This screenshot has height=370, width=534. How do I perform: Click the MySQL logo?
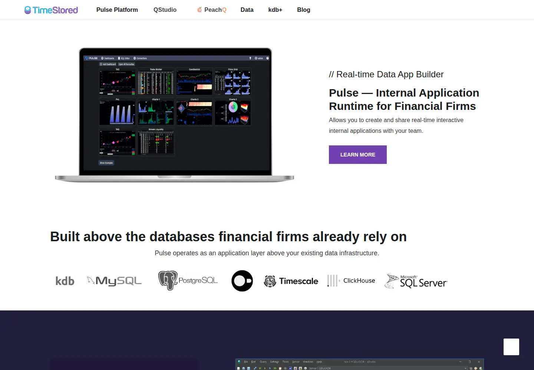114,281
